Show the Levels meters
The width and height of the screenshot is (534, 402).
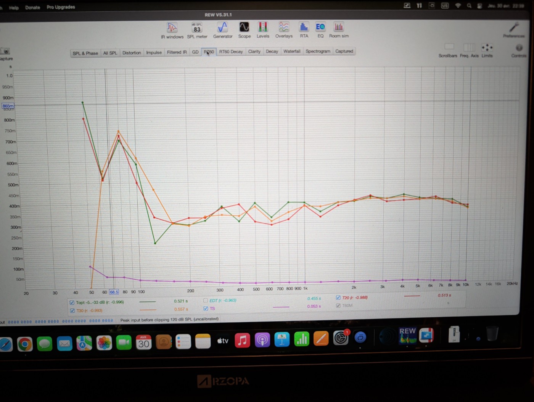pyautogui.click(x=263, y=30)
